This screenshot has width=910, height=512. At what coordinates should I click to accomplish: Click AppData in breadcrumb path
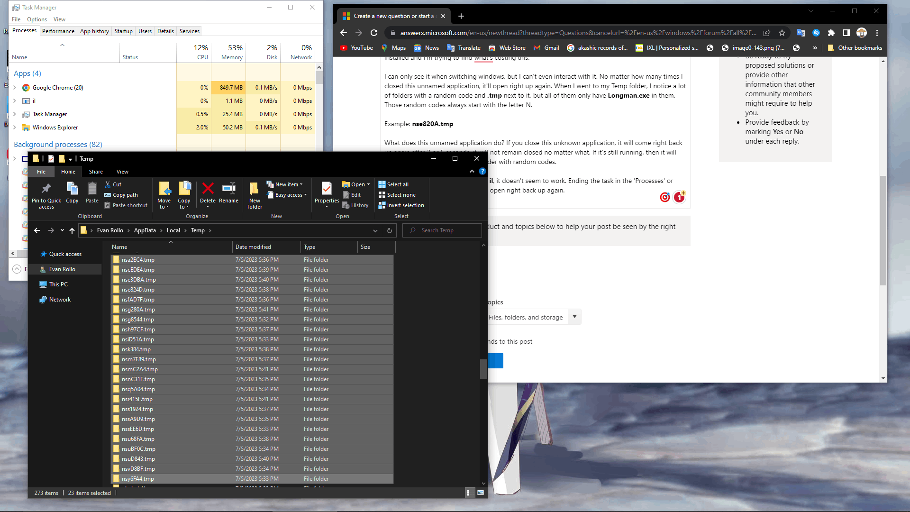coord(145,230)
